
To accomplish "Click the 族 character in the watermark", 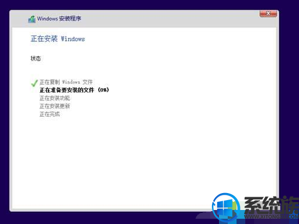I will 290,205.
